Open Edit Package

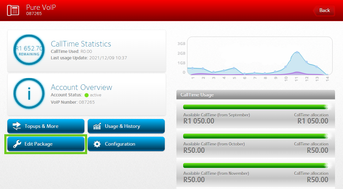point(46,144)
